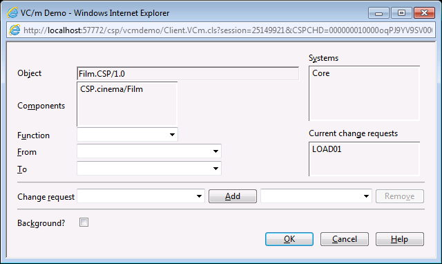442x264 pixels.
Task: Click the Cancel button
Action: coord(345,239)
